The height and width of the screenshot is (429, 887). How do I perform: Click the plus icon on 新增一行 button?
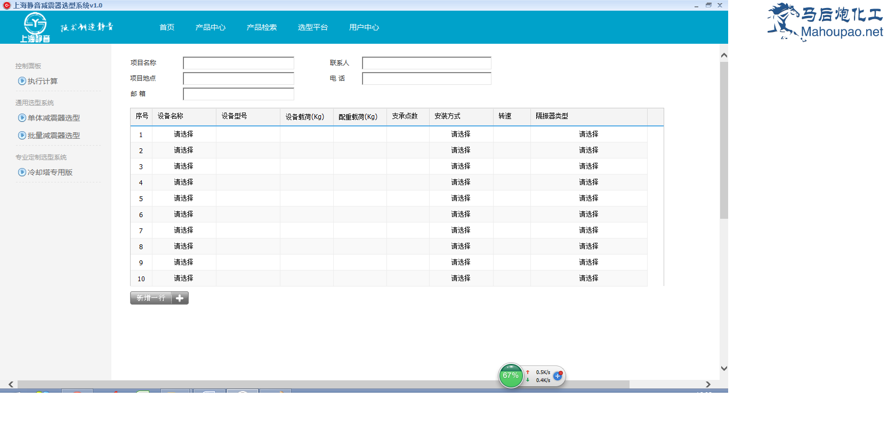[x=180, y=298]
